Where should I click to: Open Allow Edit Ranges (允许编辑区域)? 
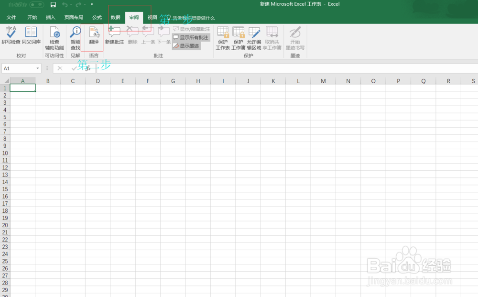click(254, 38)
